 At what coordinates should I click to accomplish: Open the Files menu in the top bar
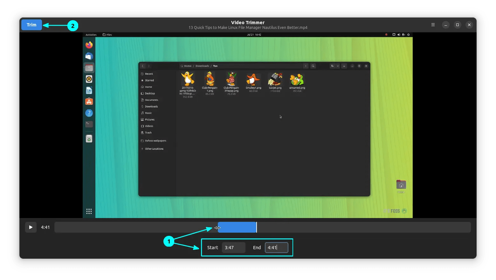click(x=107, y=35)
